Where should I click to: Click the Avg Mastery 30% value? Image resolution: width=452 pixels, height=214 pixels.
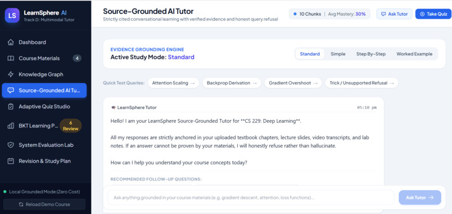coord(361,14)
